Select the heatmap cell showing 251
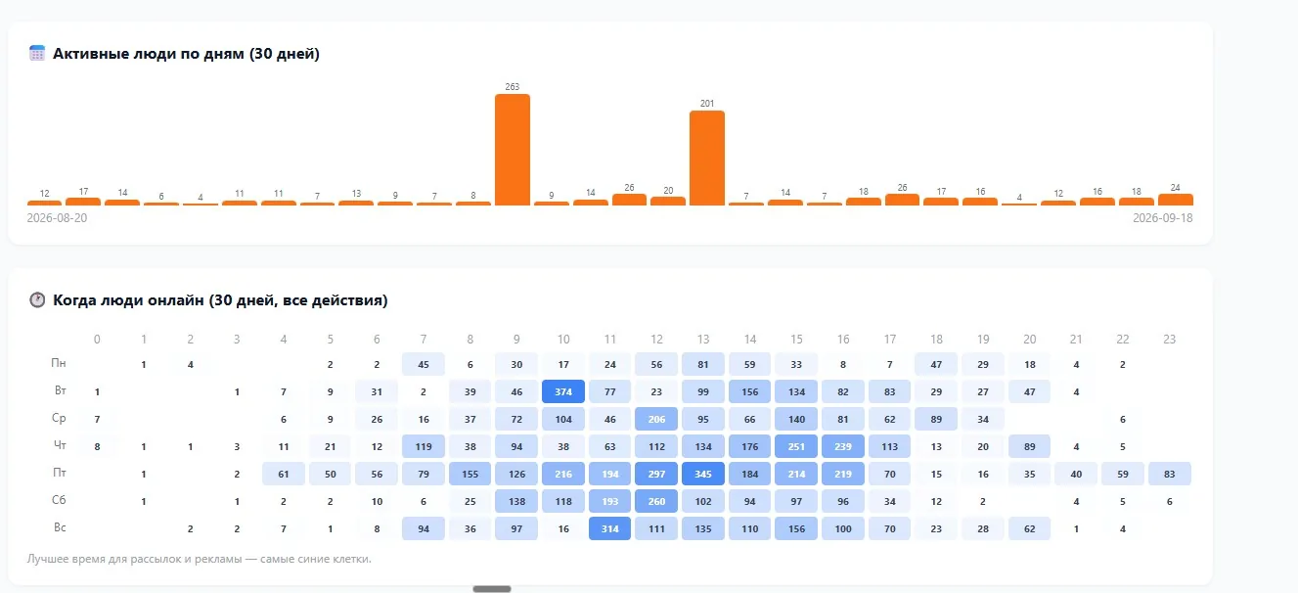The image size is (1298, 593). [797, 446]
